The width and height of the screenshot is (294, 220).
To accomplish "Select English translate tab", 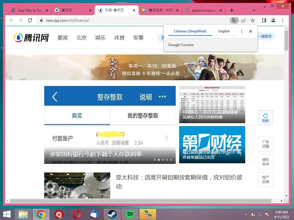I will coord(224,31).
